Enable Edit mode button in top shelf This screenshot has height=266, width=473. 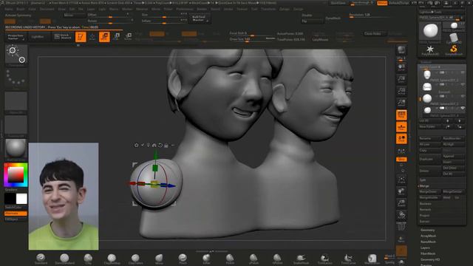81,37
